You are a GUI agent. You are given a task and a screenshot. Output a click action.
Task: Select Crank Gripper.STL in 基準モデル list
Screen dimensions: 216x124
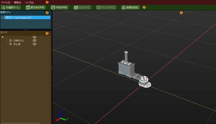(22, 17)
